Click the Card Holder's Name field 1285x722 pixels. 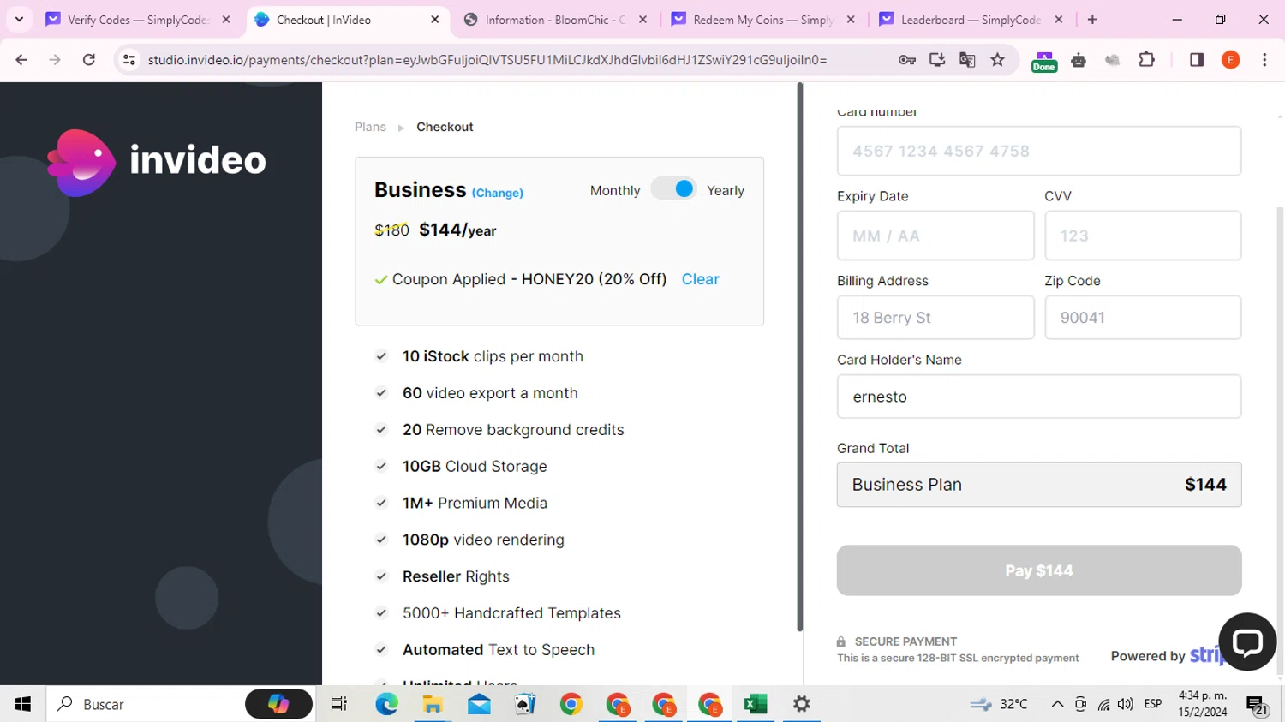click(1039, 397)
